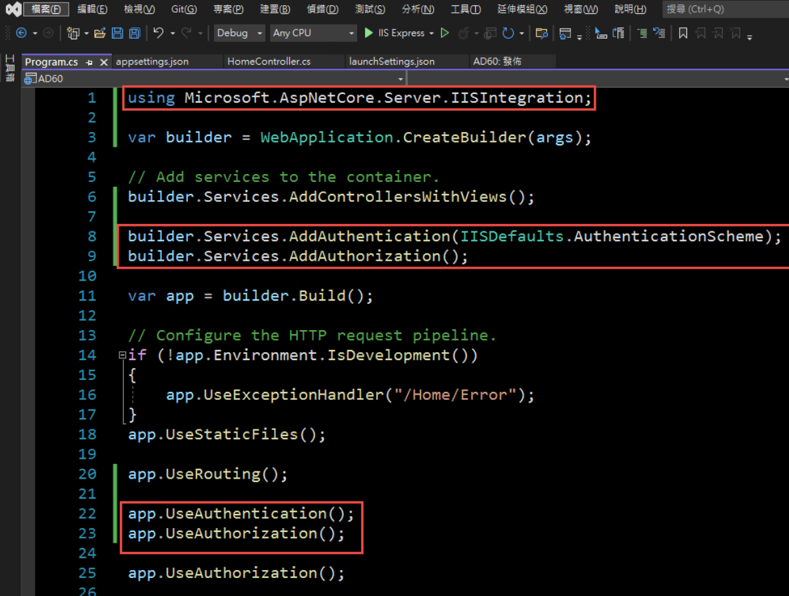Open the 建置(B) menu
Viewport: 789px width, 596px height.
tap(275, 9)
